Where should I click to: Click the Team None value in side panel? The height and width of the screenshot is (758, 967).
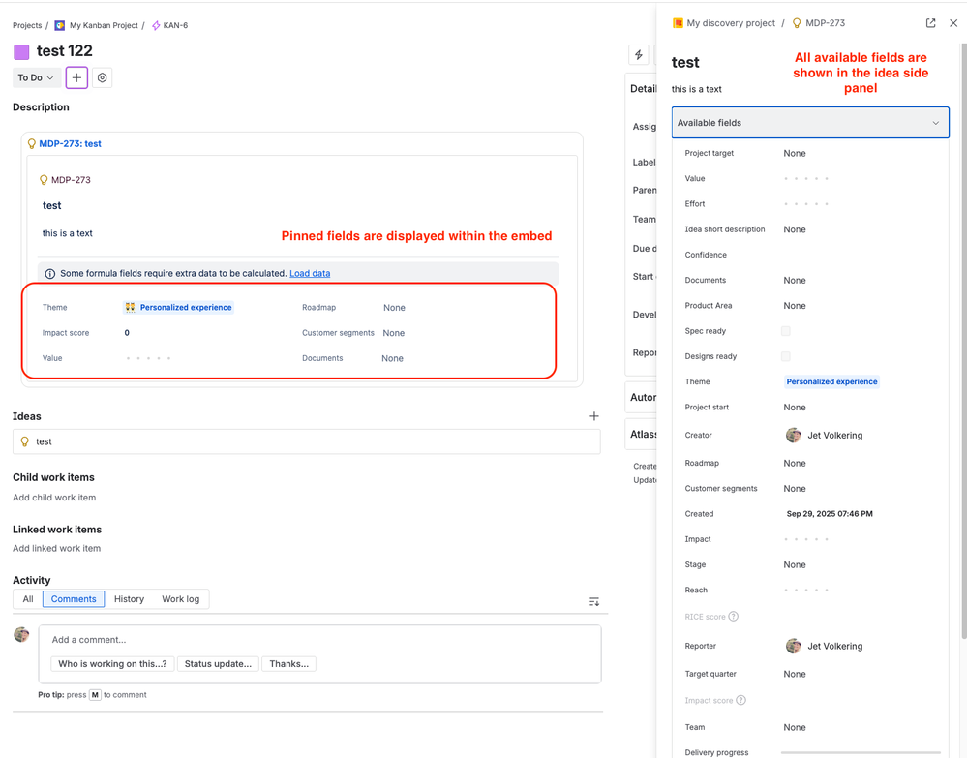pyautogui.click(x=795, y=727)
